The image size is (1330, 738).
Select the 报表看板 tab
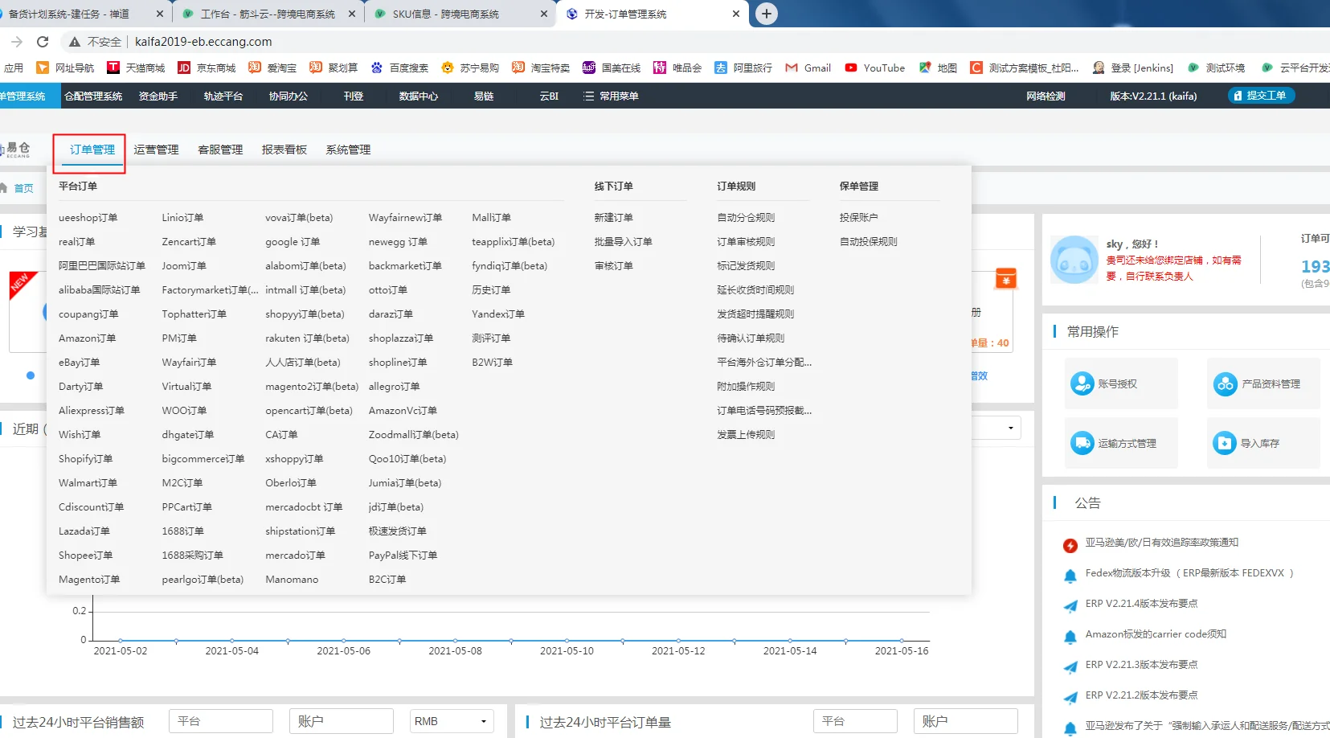[x=284, y=150]
